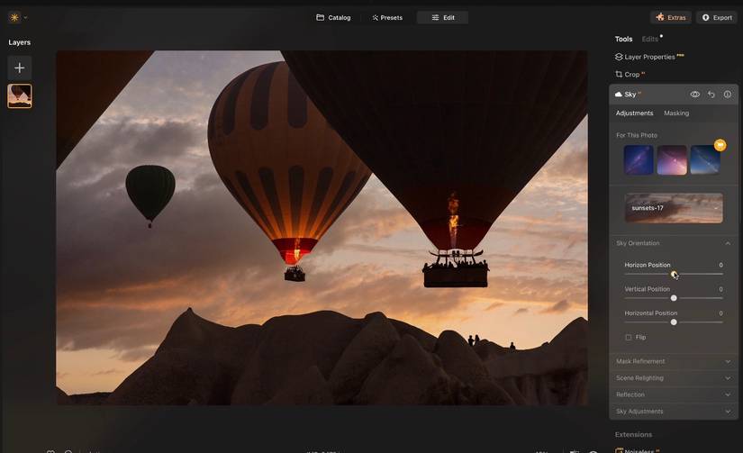
Task: Expand the Reflection section
Action: tap(673, 394)
